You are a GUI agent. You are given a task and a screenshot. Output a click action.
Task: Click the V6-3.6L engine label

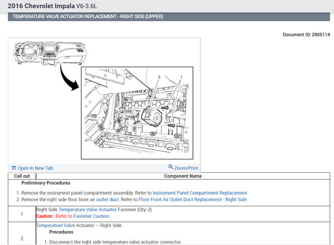(x=86, y=6)
